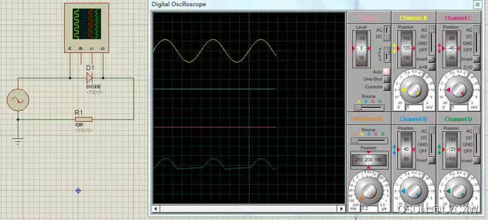Enable the Cursors button
The height and width of the screenshot is (220, 488).
coord(386,87)
